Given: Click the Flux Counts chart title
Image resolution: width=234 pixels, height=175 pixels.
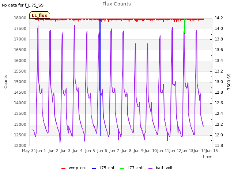Looking at the screenshot, I should pos(117,4).
